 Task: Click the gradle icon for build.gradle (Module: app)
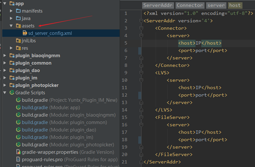(x=18, y=107)
